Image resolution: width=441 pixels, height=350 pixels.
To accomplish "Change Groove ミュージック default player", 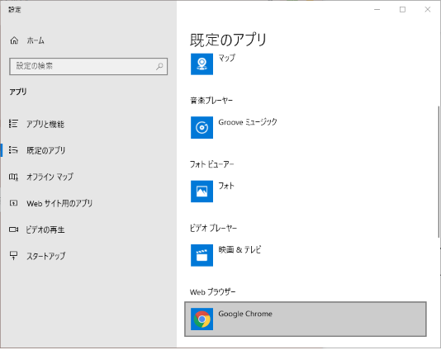I will coord(248,122).
